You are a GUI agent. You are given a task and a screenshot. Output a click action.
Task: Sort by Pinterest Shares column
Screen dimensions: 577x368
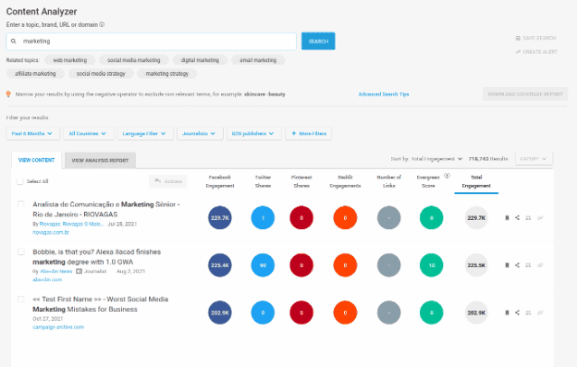(301, 181)
